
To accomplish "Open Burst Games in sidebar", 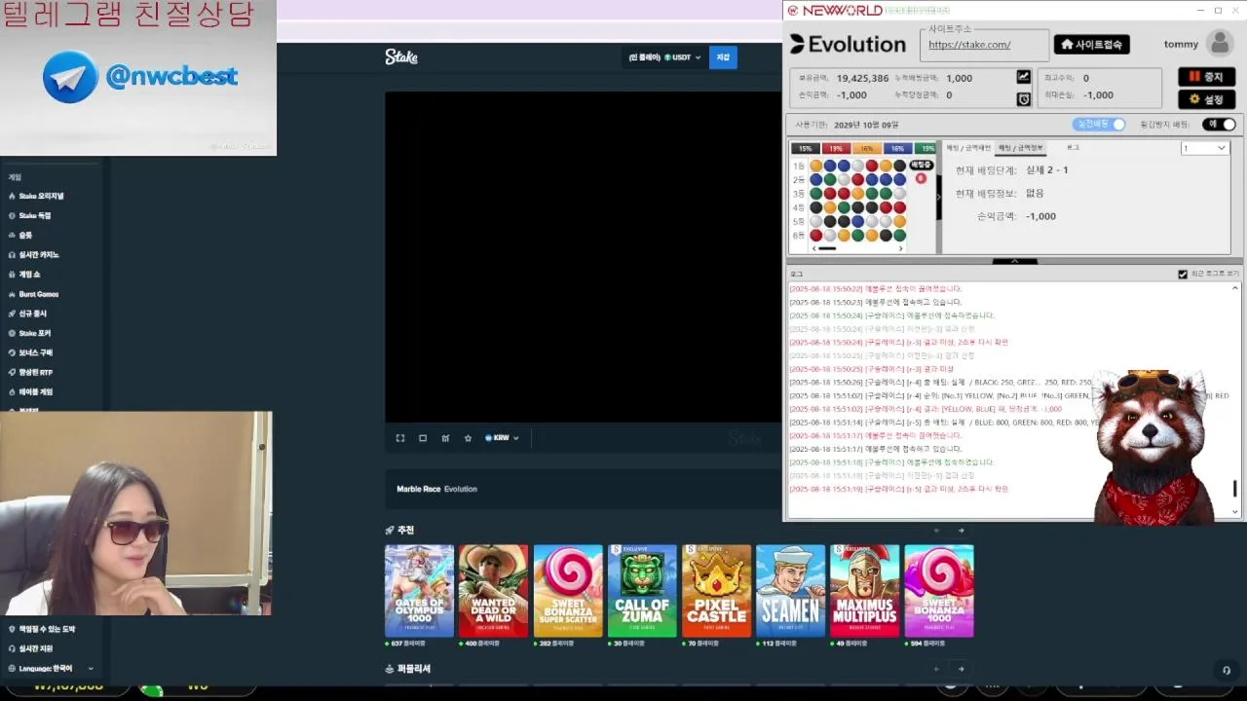I will click(x=34, y=294).
